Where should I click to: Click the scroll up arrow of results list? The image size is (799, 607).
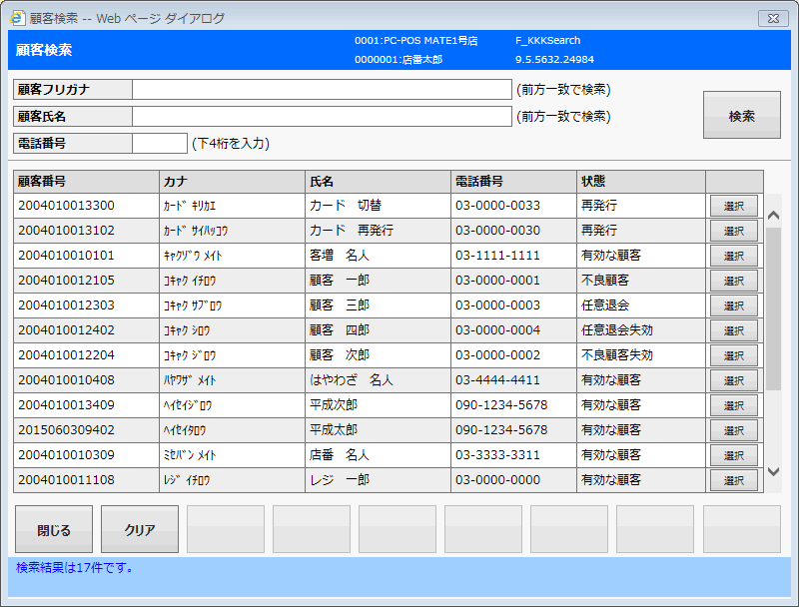773,216
